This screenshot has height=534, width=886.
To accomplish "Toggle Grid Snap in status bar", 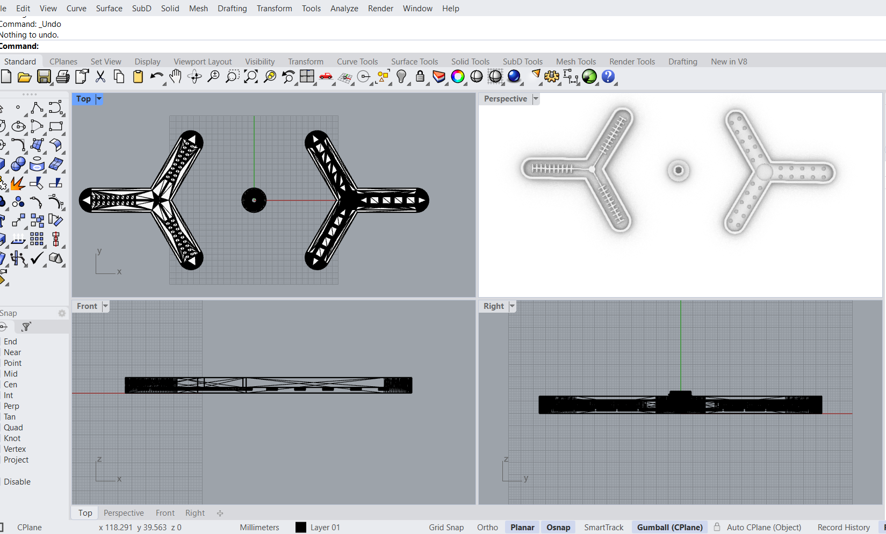I will [446, 528].
